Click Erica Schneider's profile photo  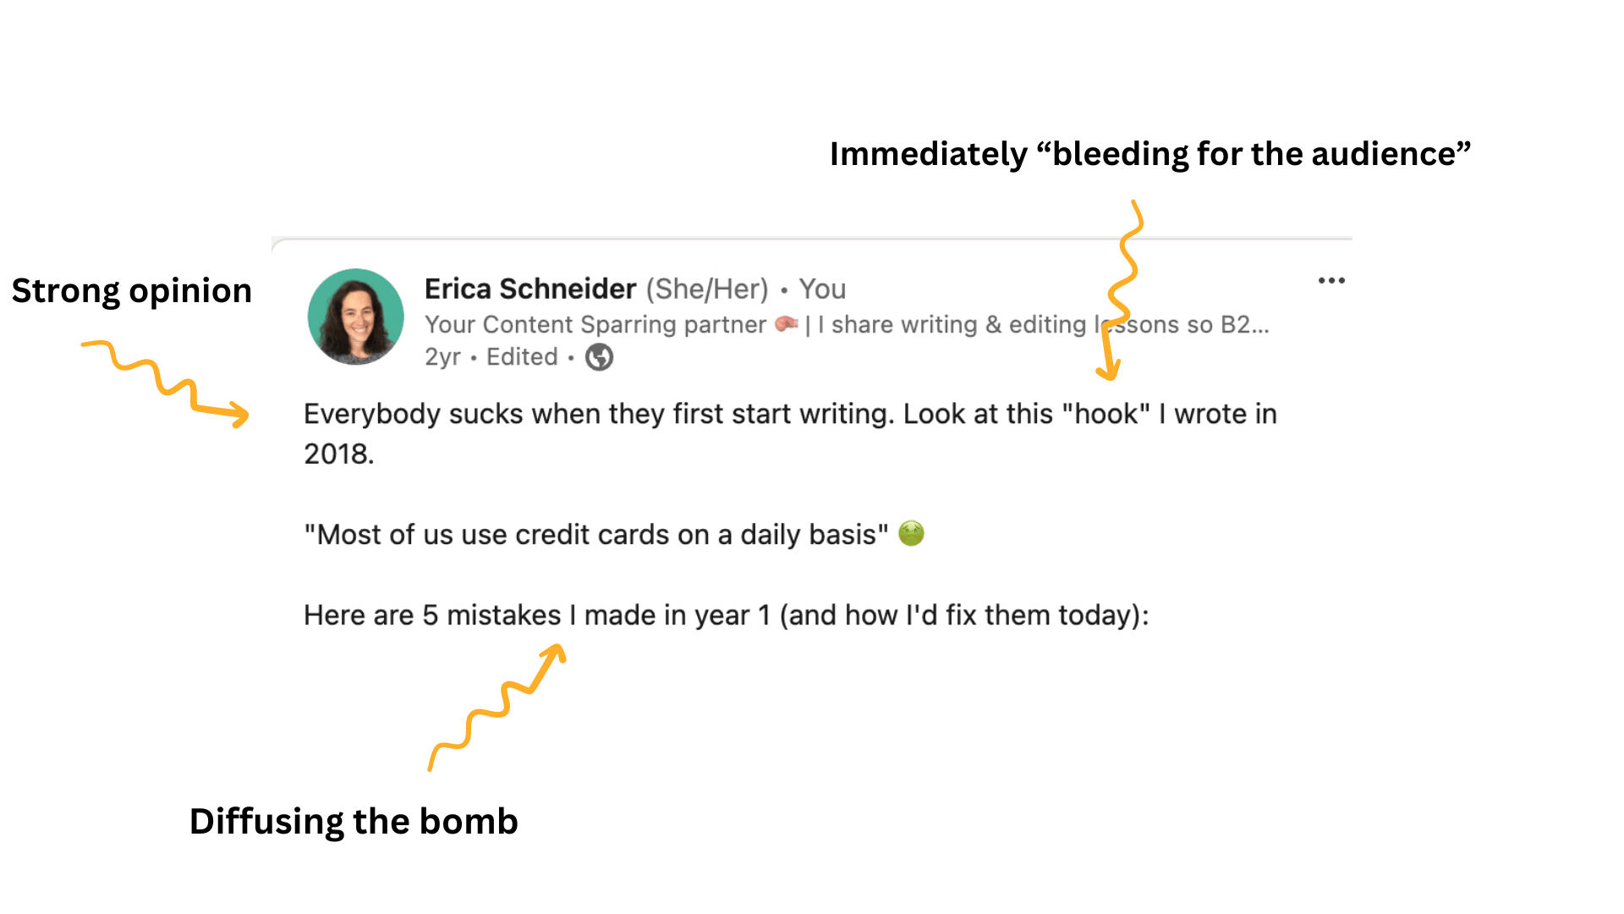356,317
